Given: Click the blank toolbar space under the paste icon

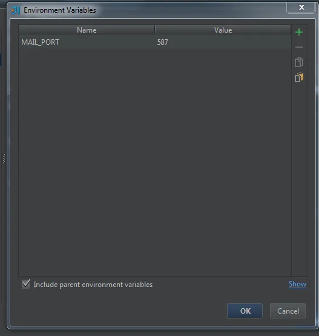Looking at the screenshot, I should [299, 180].
